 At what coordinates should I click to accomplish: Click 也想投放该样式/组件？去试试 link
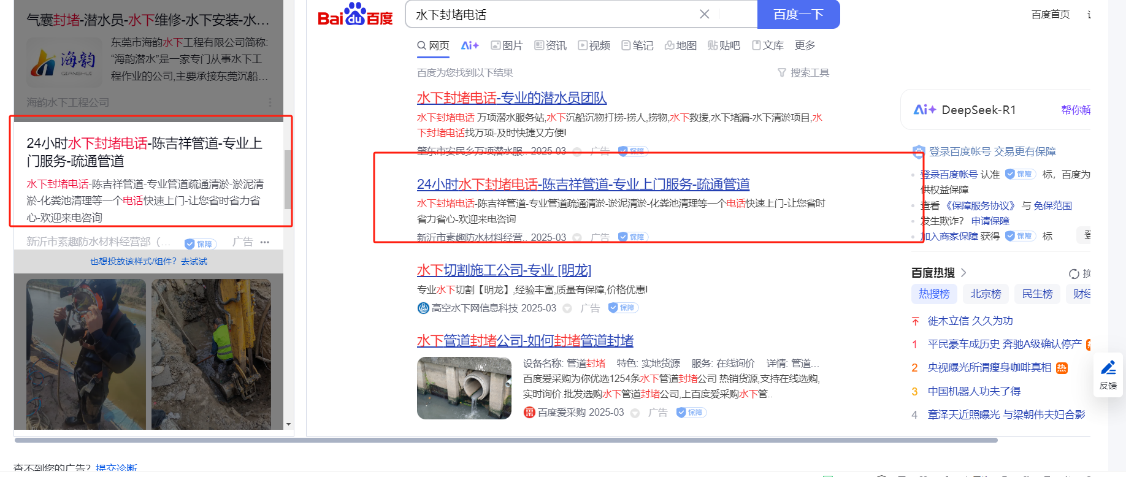pyautogui.click(x=148, y=262)
